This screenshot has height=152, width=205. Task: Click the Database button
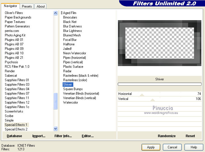[x=14, y=136]
